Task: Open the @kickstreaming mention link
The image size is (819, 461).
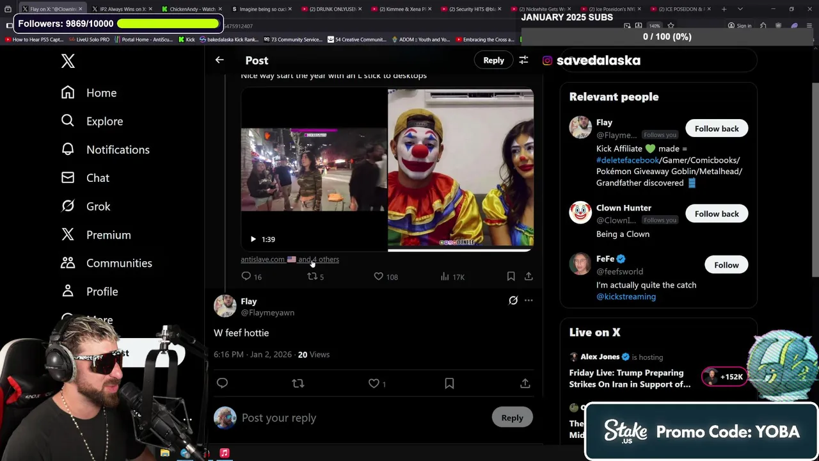Action: click(626, 296)
